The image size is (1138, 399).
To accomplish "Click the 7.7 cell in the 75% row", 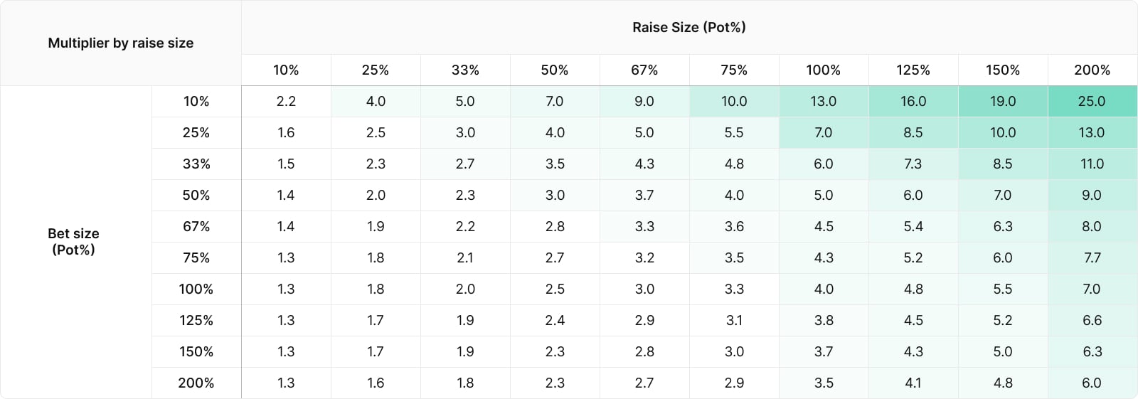I will [1092, 257].
